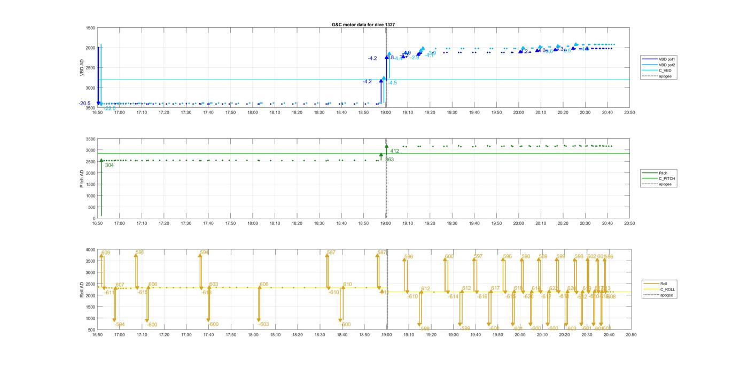Click the "-22.0" label in the VBD plot
The width and height of the screenshot is (748, 370).
[x=110, y=108]
